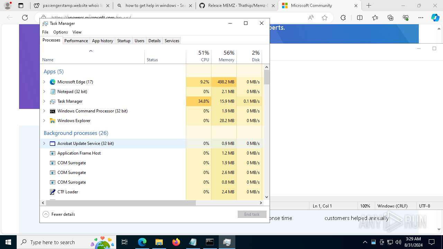Open Edge Favorites list icon

coord(375,18)
